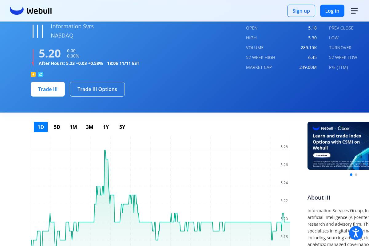Click the Webull logo in the header
Viewport: 369px width, 246px height.
[x=31, y=11]
